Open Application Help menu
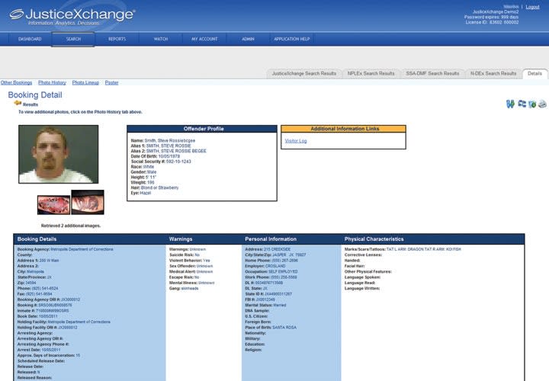Image resolution: width=549 pixels, height=381 pixels. point(292,39)
